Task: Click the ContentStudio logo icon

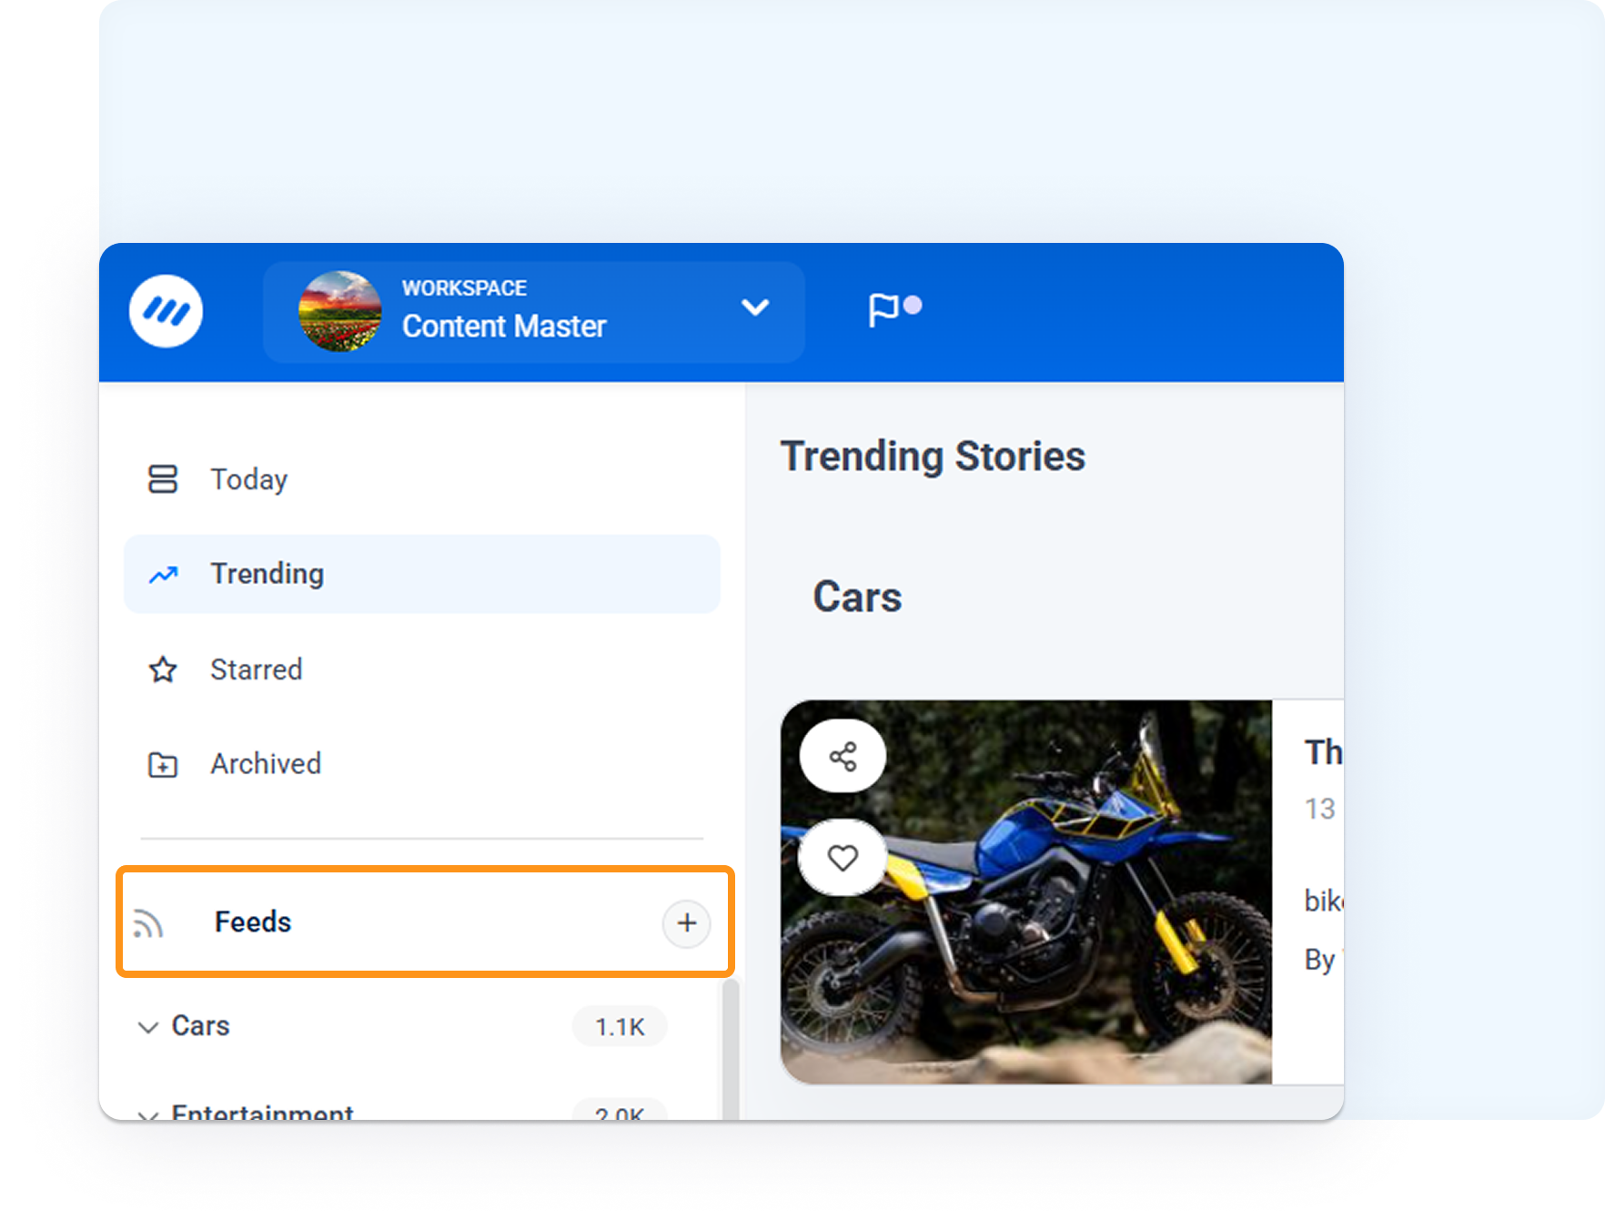Action: (x=166, y=311)
